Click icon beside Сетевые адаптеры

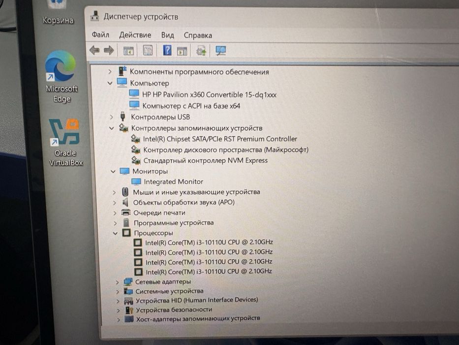pyautogui.click(x=128, y=281)
